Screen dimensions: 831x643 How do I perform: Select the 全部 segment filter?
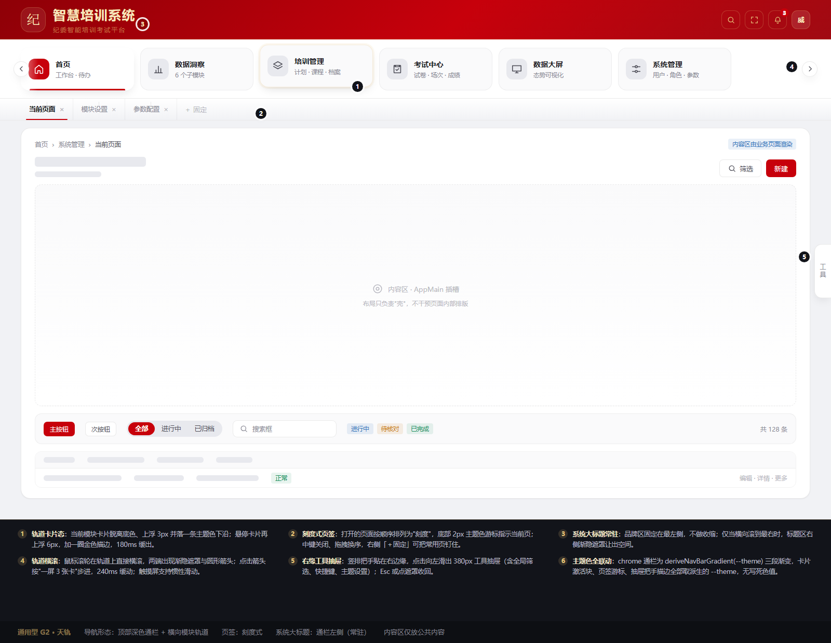[142, 428]
